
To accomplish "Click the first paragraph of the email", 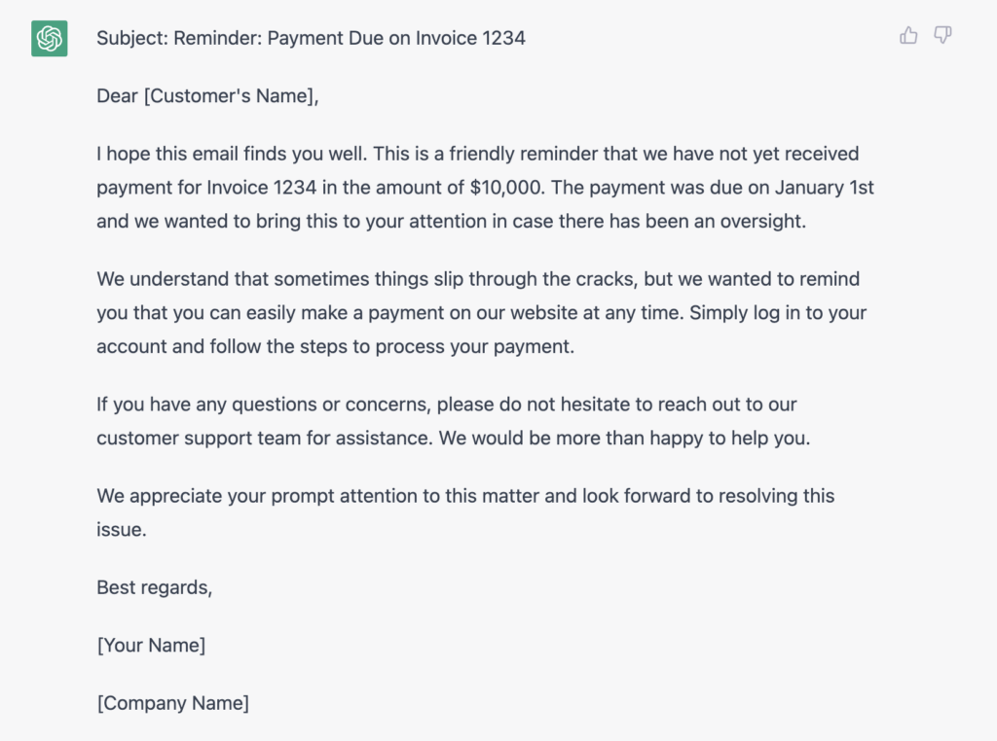I will click(477, 187).
